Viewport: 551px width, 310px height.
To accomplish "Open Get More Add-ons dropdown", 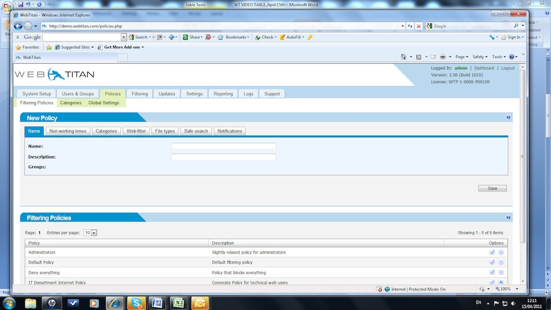I will pos(121,47).
